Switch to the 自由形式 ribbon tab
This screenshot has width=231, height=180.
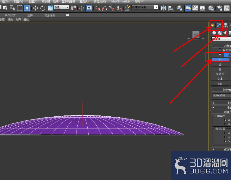coord(10,15)
